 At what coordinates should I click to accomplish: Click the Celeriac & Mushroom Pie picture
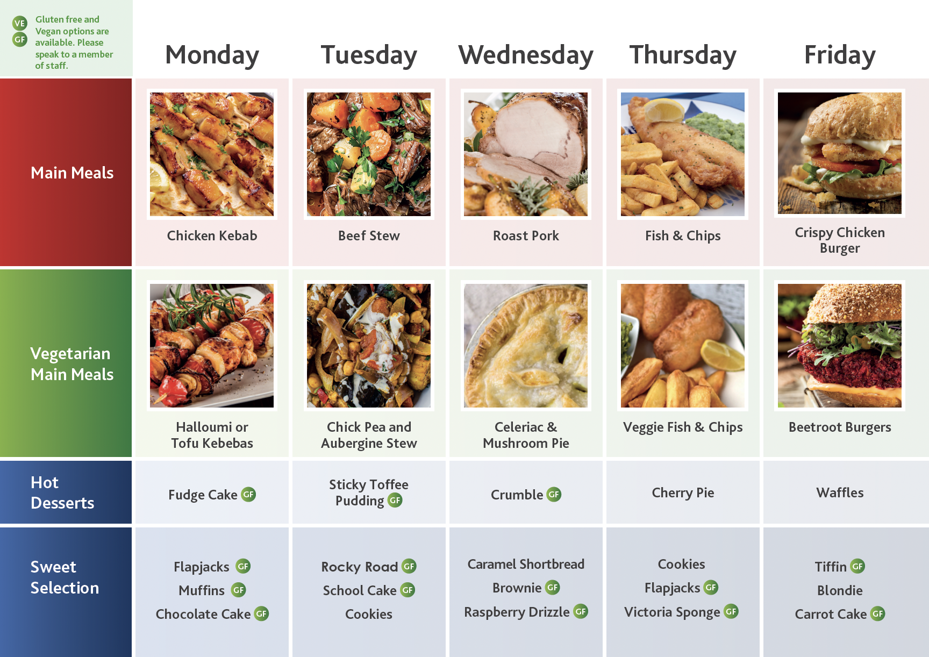click(526, 346)
